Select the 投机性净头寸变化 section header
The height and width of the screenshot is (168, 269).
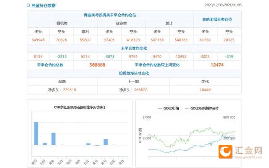tap(134, 73)
